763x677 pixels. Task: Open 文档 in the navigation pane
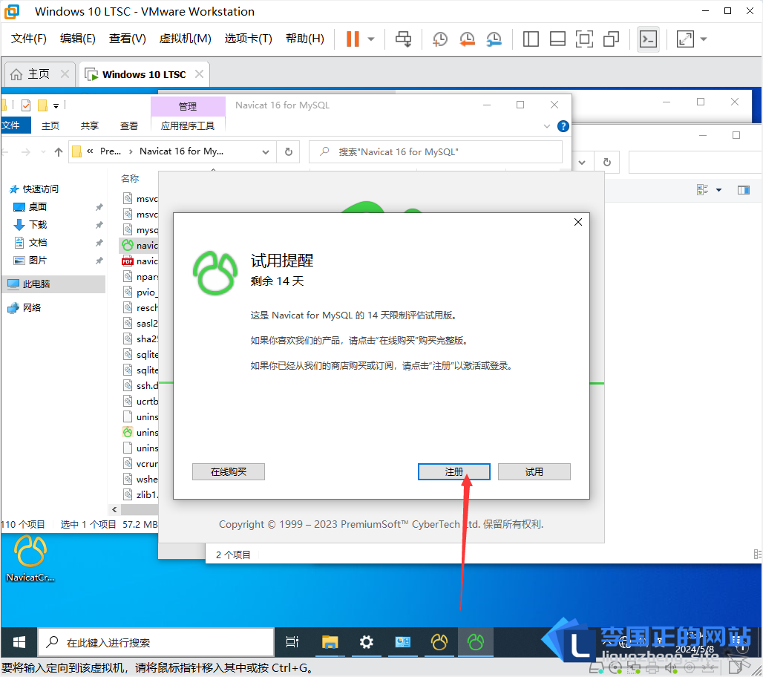(x=37, y=243)
